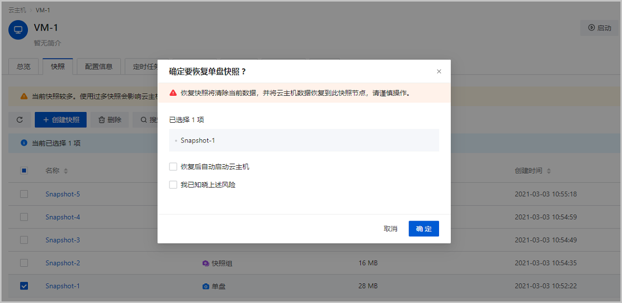Click the red alert icon inside the dialog
622x303 pixels.
[x=172, y=92]
